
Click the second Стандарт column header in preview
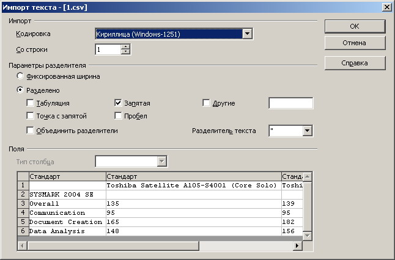coord(193,176)
